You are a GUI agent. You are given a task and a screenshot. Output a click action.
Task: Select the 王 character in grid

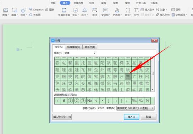click(x=128, y=77)
